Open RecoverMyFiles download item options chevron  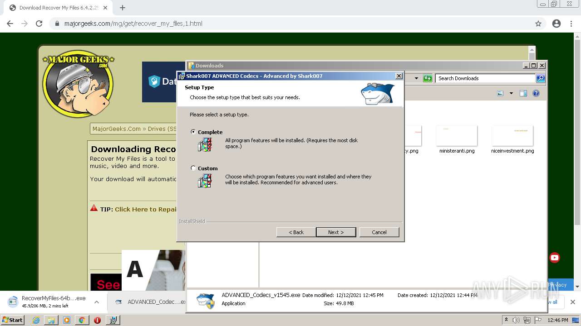(x=97, y=302)
